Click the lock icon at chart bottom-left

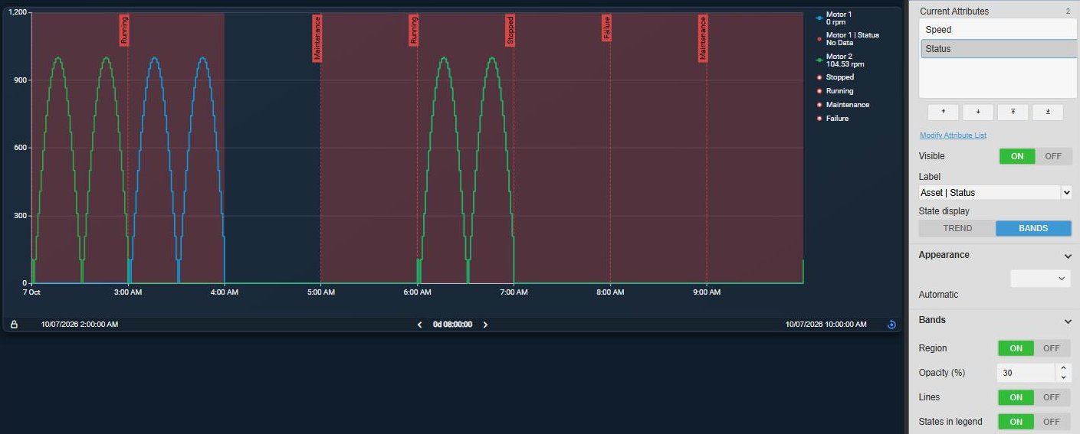click(14, 325)
